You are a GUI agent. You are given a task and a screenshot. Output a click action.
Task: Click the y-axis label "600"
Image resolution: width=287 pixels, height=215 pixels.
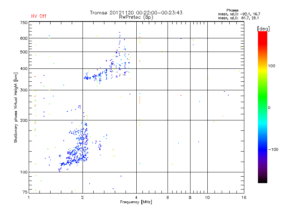point(24,38)
